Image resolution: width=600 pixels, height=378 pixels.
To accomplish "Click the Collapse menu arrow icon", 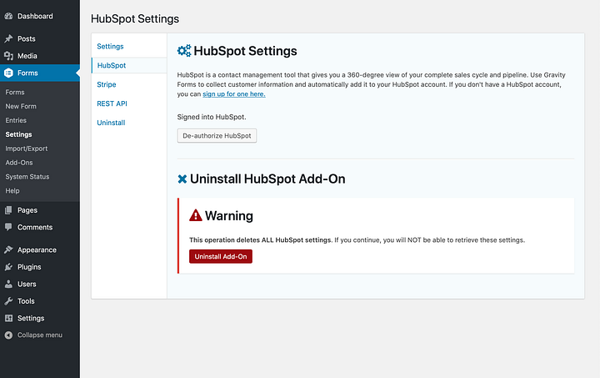I will click(x=8, y=335).
